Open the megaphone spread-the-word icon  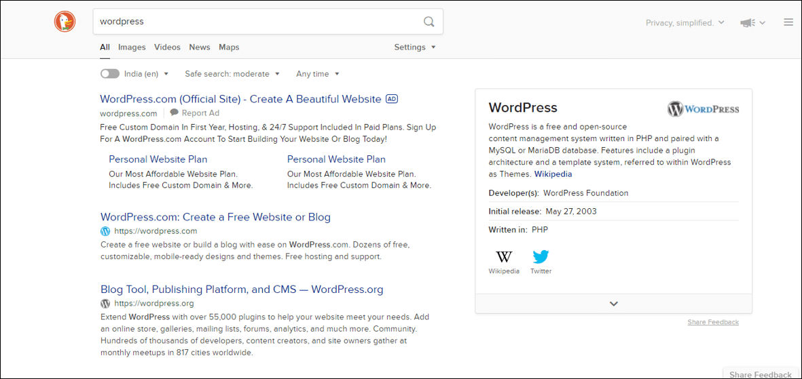pos(748,22)
